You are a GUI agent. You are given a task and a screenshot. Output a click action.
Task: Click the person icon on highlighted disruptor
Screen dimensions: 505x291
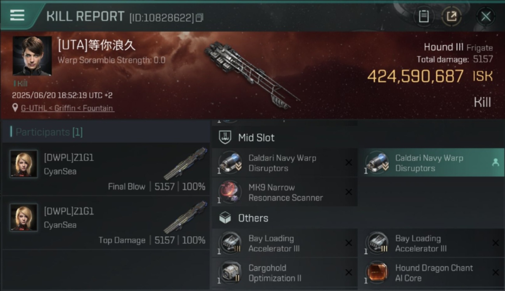click(495, 163)
